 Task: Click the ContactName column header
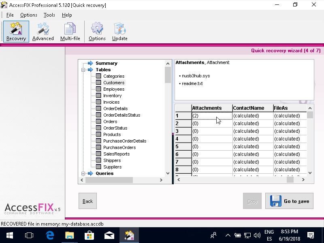click(249, 108)
